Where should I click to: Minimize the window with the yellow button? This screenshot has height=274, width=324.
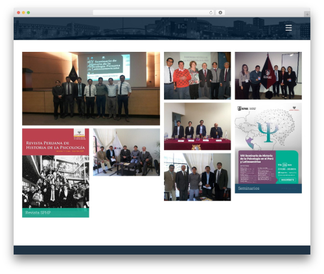tap(23, 13)
